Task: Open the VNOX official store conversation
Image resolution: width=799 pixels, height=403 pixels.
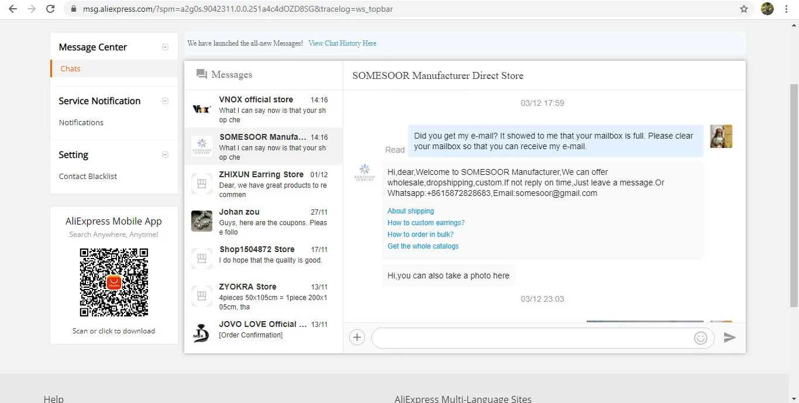Action: pos(263,109)
